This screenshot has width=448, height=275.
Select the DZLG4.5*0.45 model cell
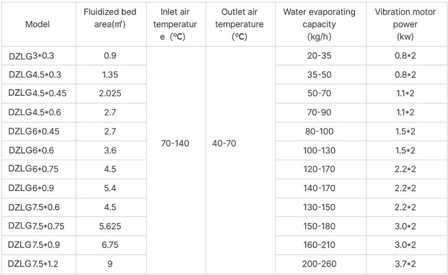coord(38,93)
